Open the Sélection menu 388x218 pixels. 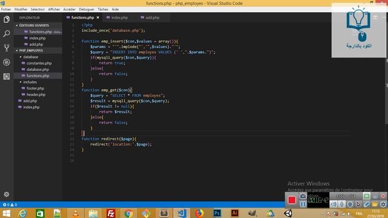click(38, 10)
